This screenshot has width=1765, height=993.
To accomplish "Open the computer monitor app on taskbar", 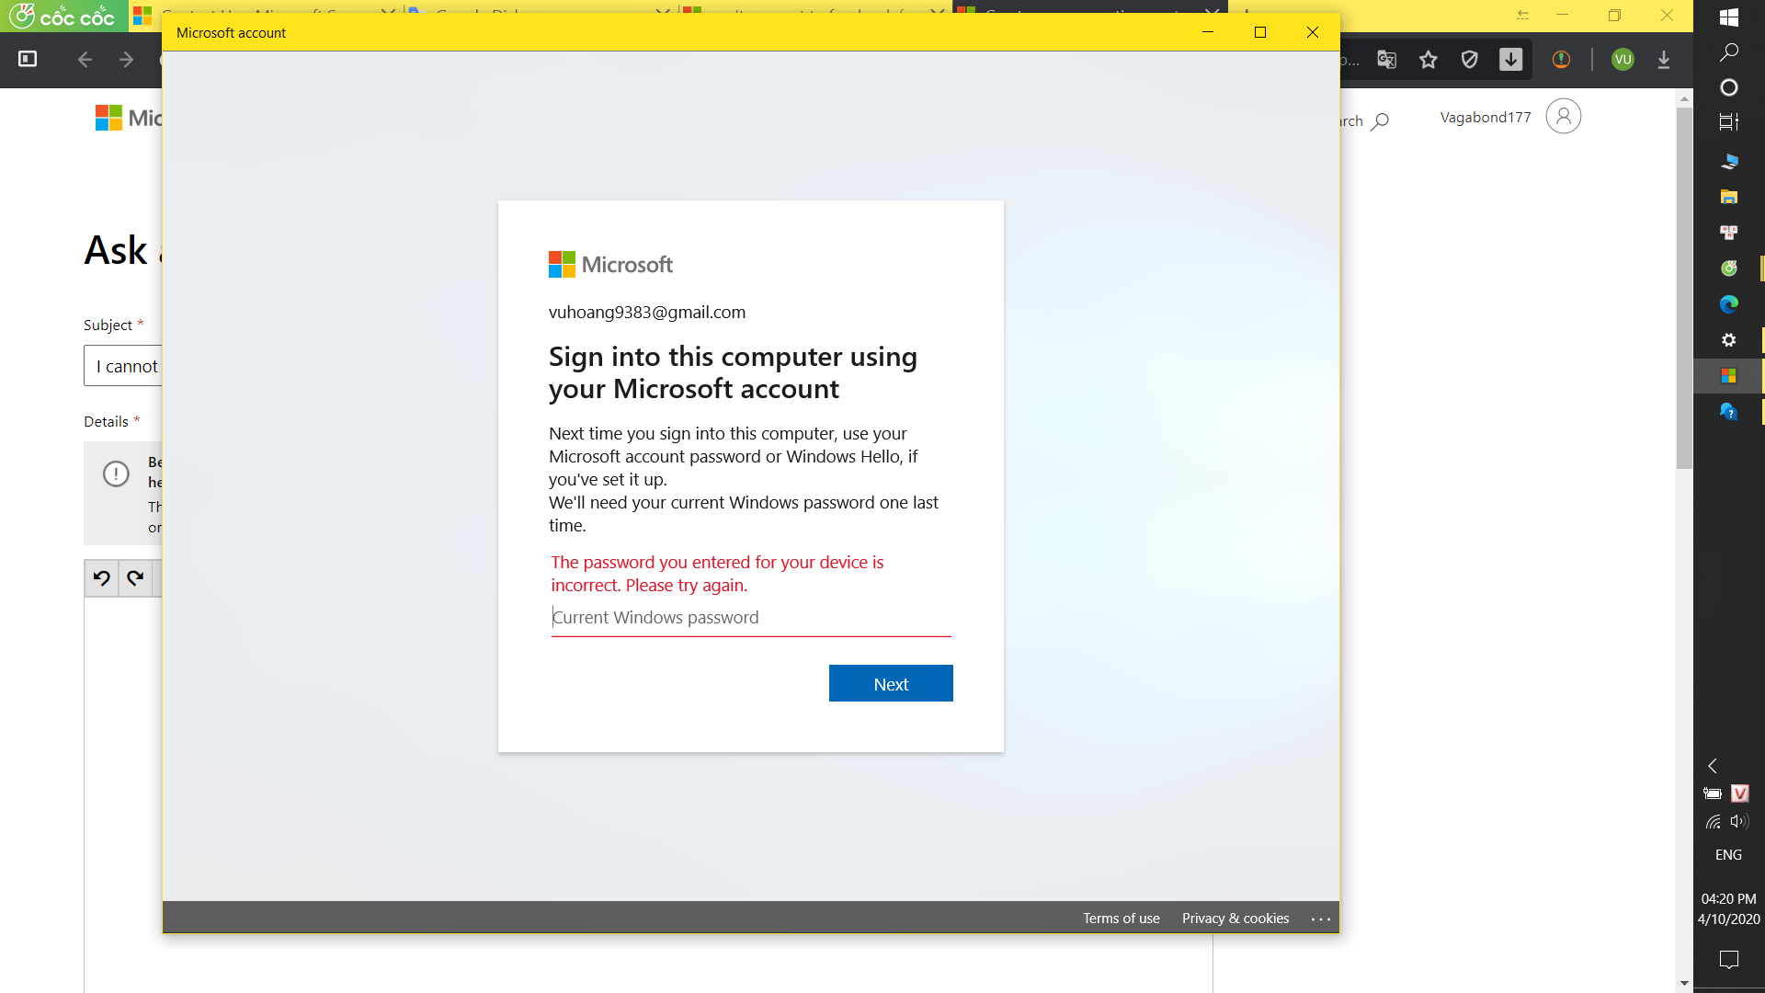I will click(x=1728, y=161).
